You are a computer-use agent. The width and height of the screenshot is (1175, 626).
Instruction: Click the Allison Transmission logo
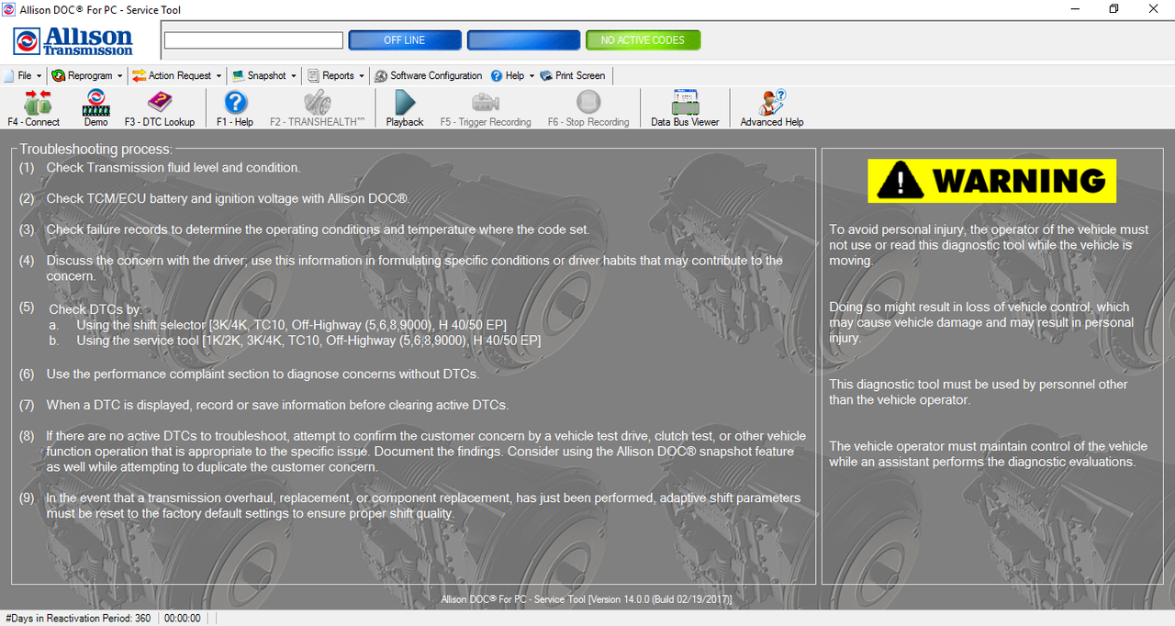click(73, 41)
